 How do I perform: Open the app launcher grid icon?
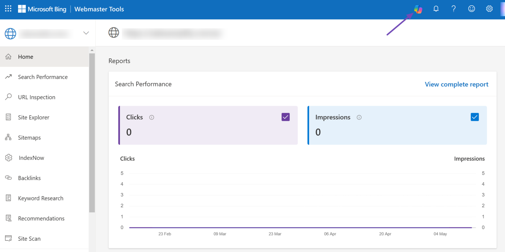pos(8,9)
